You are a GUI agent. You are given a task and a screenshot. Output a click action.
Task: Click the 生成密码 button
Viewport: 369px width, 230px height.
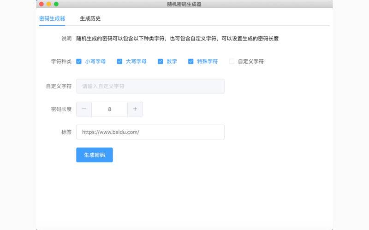click(95, 155)
